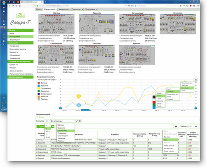Select the Edit entry in filter menu
Screen dimensions: 207x168
click(x=170, y=140)
